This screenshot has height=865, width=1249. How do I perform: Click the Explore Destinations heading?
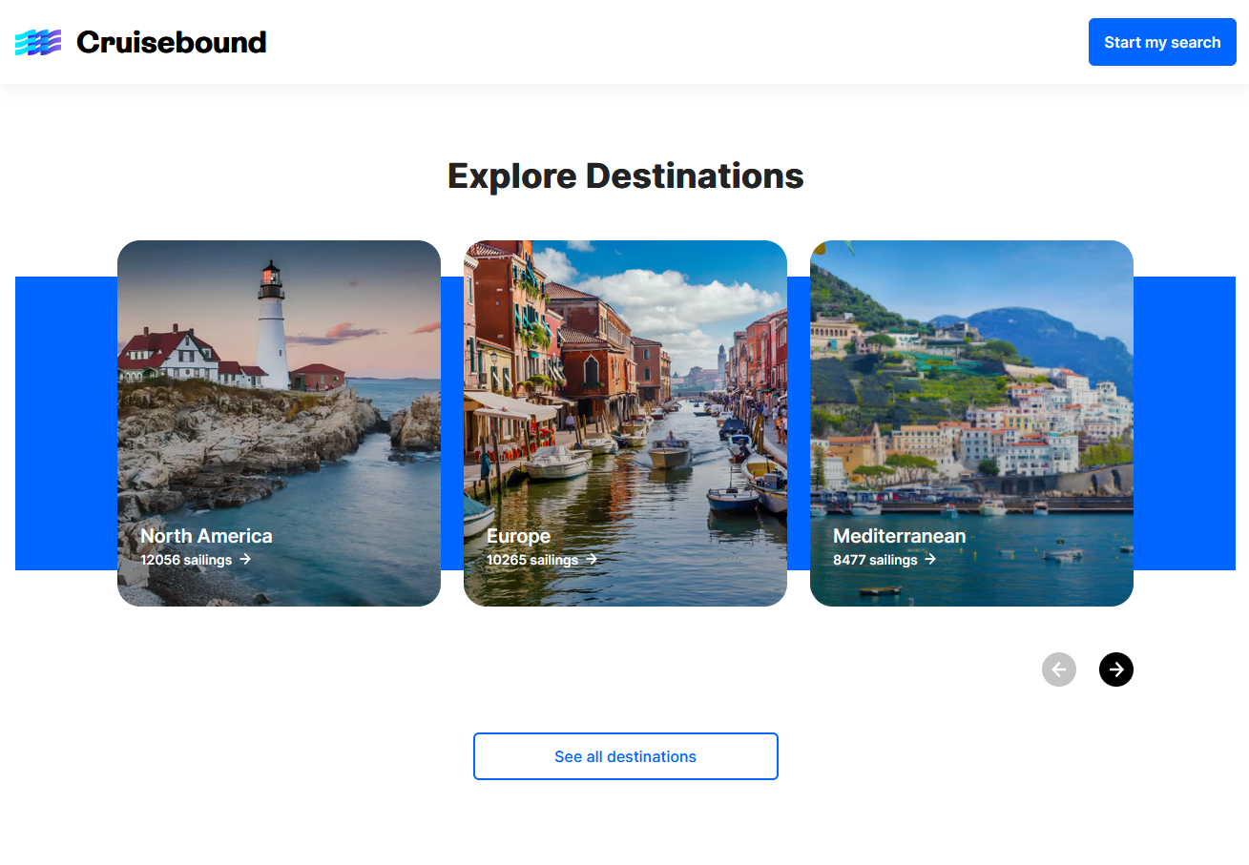click(626, 176)
